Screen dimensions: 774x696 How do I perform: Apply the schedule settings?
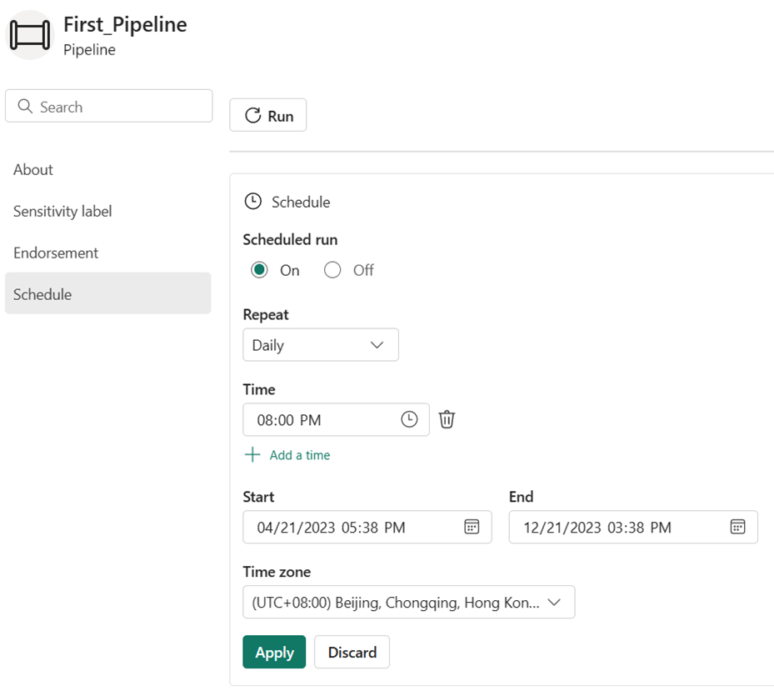[x=274, y=652]
